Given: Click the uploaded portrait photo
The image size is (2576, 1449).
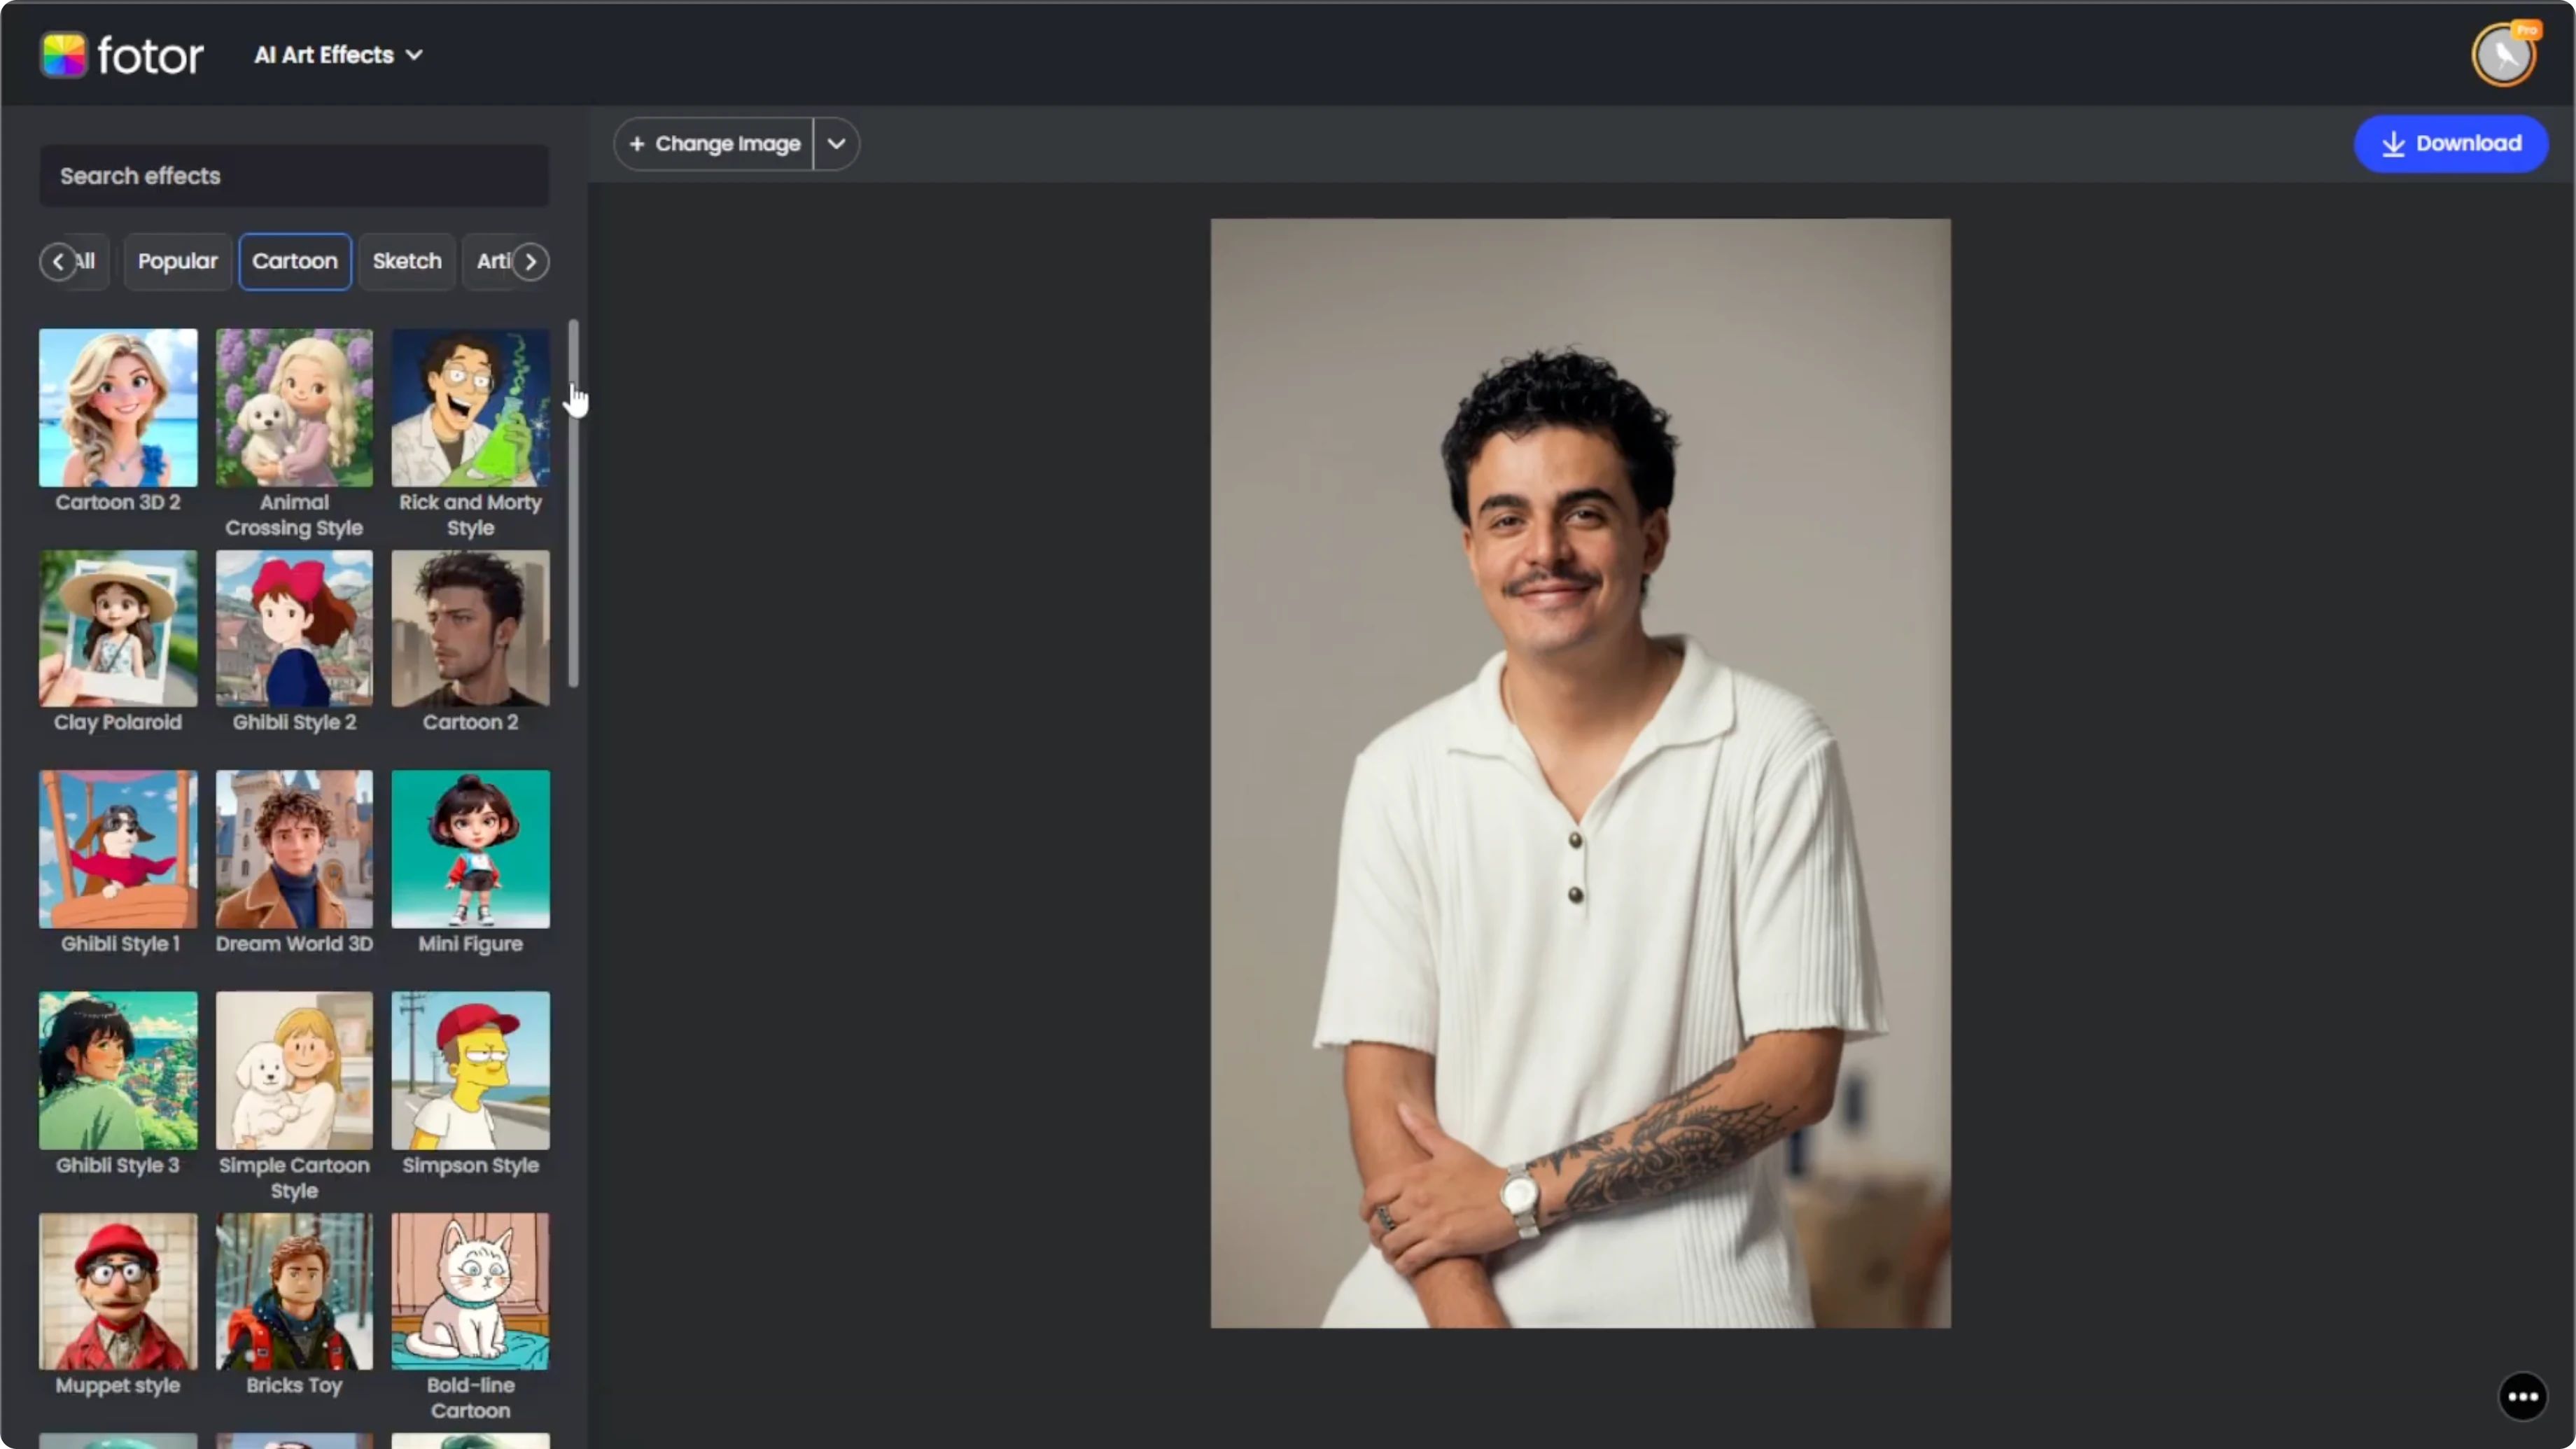Looking at the screenshot, I should (x=1580, y=773).
